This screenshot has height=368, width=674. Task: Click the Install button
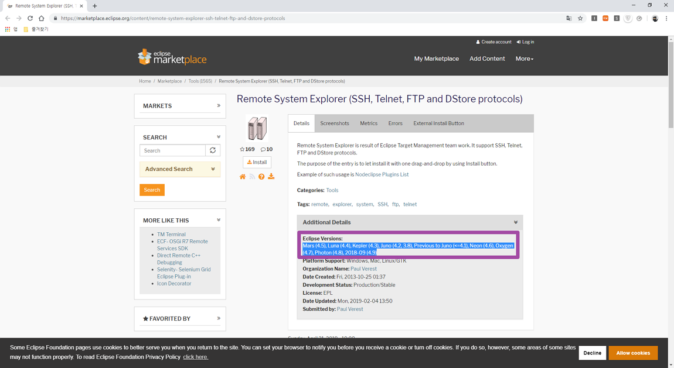coord(257,162)
